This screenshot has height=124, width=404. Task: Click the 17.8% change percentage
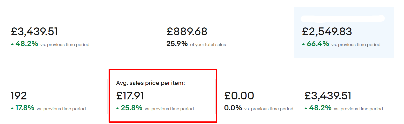25,108
